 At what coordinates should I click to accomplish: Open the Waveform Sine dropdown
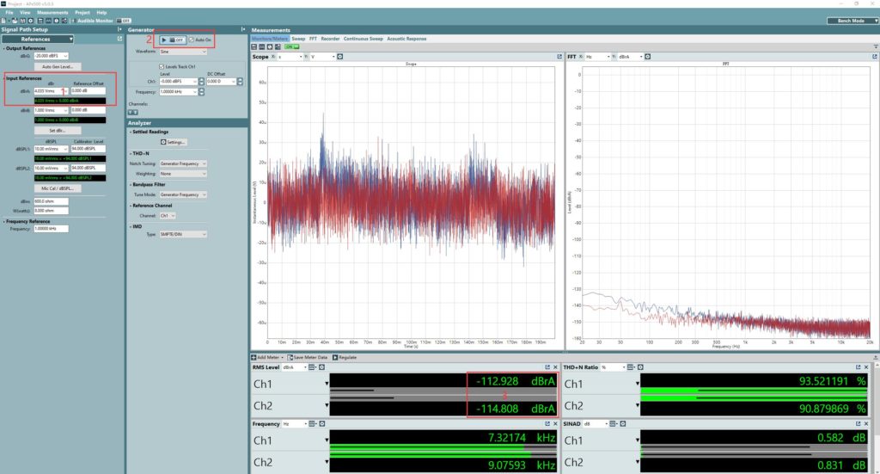(x=184, y=52)
